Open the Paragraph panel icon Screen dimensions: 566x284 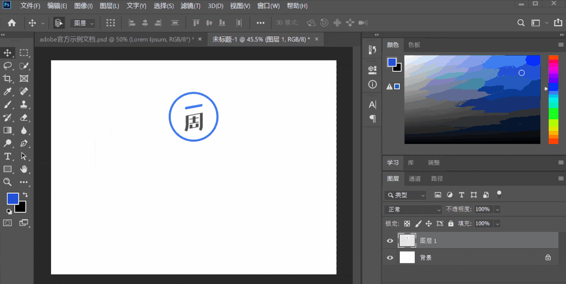pos(372,118)
